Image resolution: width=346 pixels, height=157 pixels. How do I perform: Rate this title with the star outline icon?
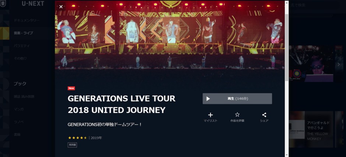237,115
